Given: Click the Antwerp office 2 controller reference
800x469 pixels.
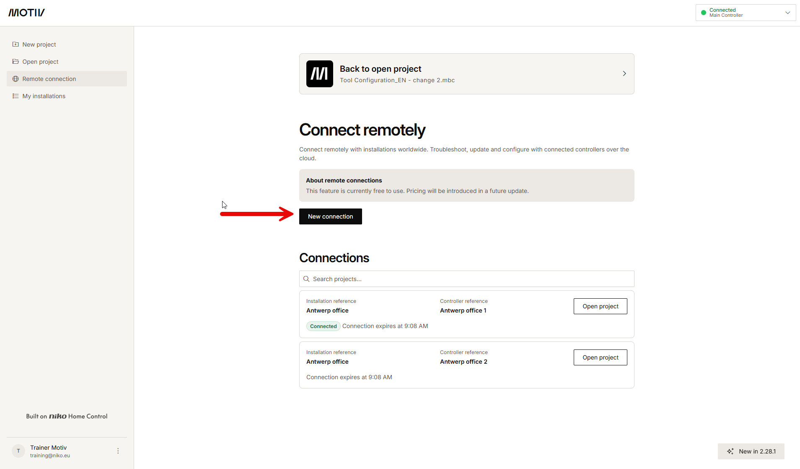Looking at the screenshot, I should pos(463,362).
